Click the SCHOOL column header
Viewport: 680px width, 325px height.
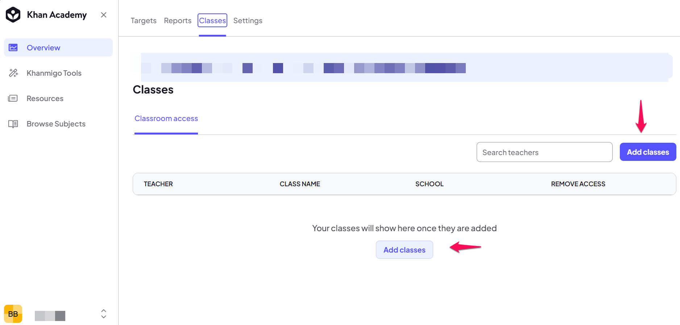pyautogui.click(x=430, y=184)
